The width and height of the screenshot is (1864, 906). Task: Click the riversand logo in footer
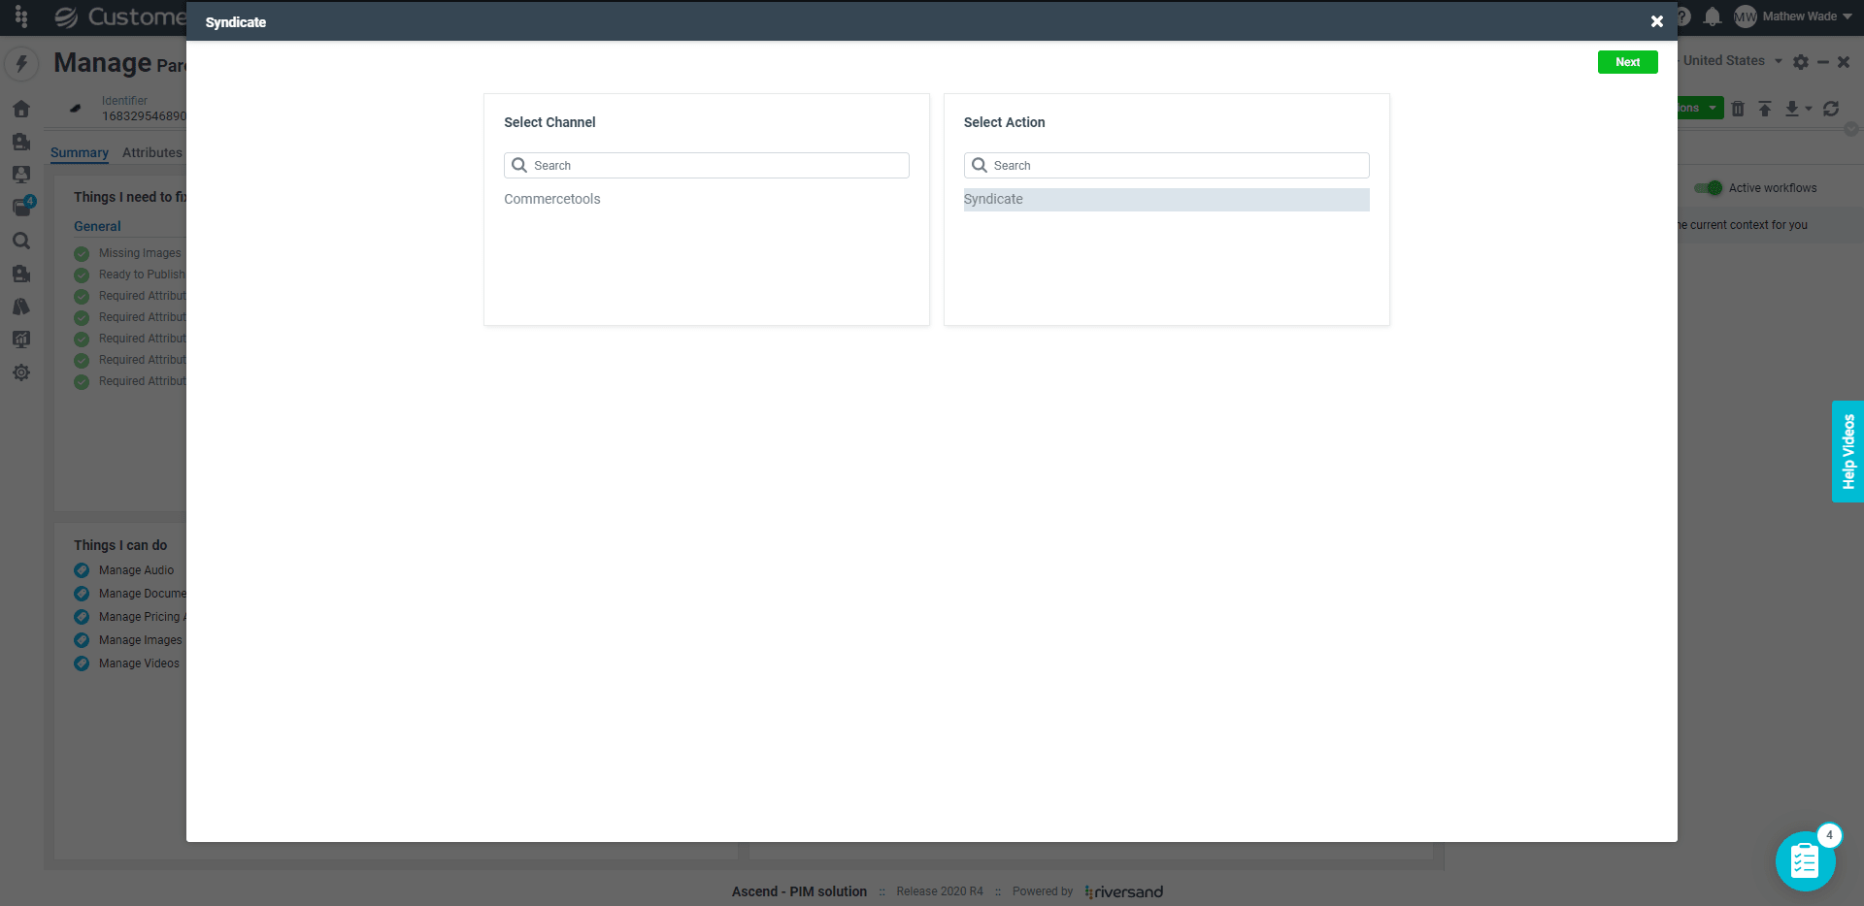click(x=1123, y=891)
